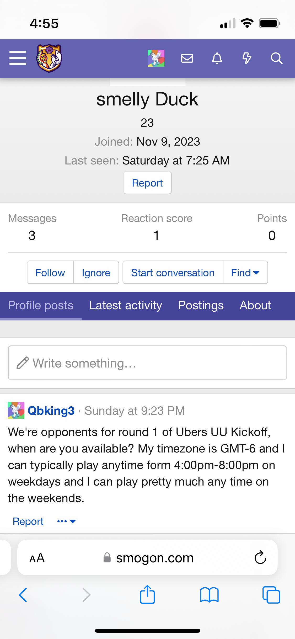Viewport: 295px width, 639px height.
Task: Open the search magnifier icon
Action: (277, 58)
